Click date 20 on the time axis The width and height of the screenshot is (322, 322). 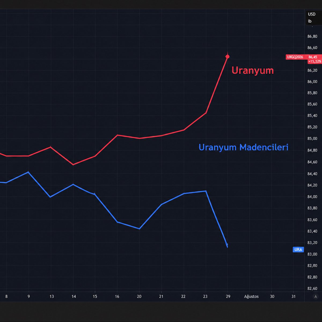pyautogui.click(x=139, y=297)
